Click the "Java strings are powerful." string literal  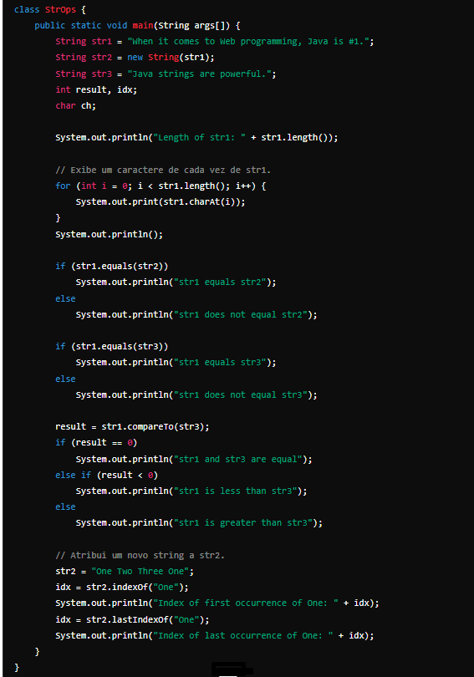click(200, 74)
